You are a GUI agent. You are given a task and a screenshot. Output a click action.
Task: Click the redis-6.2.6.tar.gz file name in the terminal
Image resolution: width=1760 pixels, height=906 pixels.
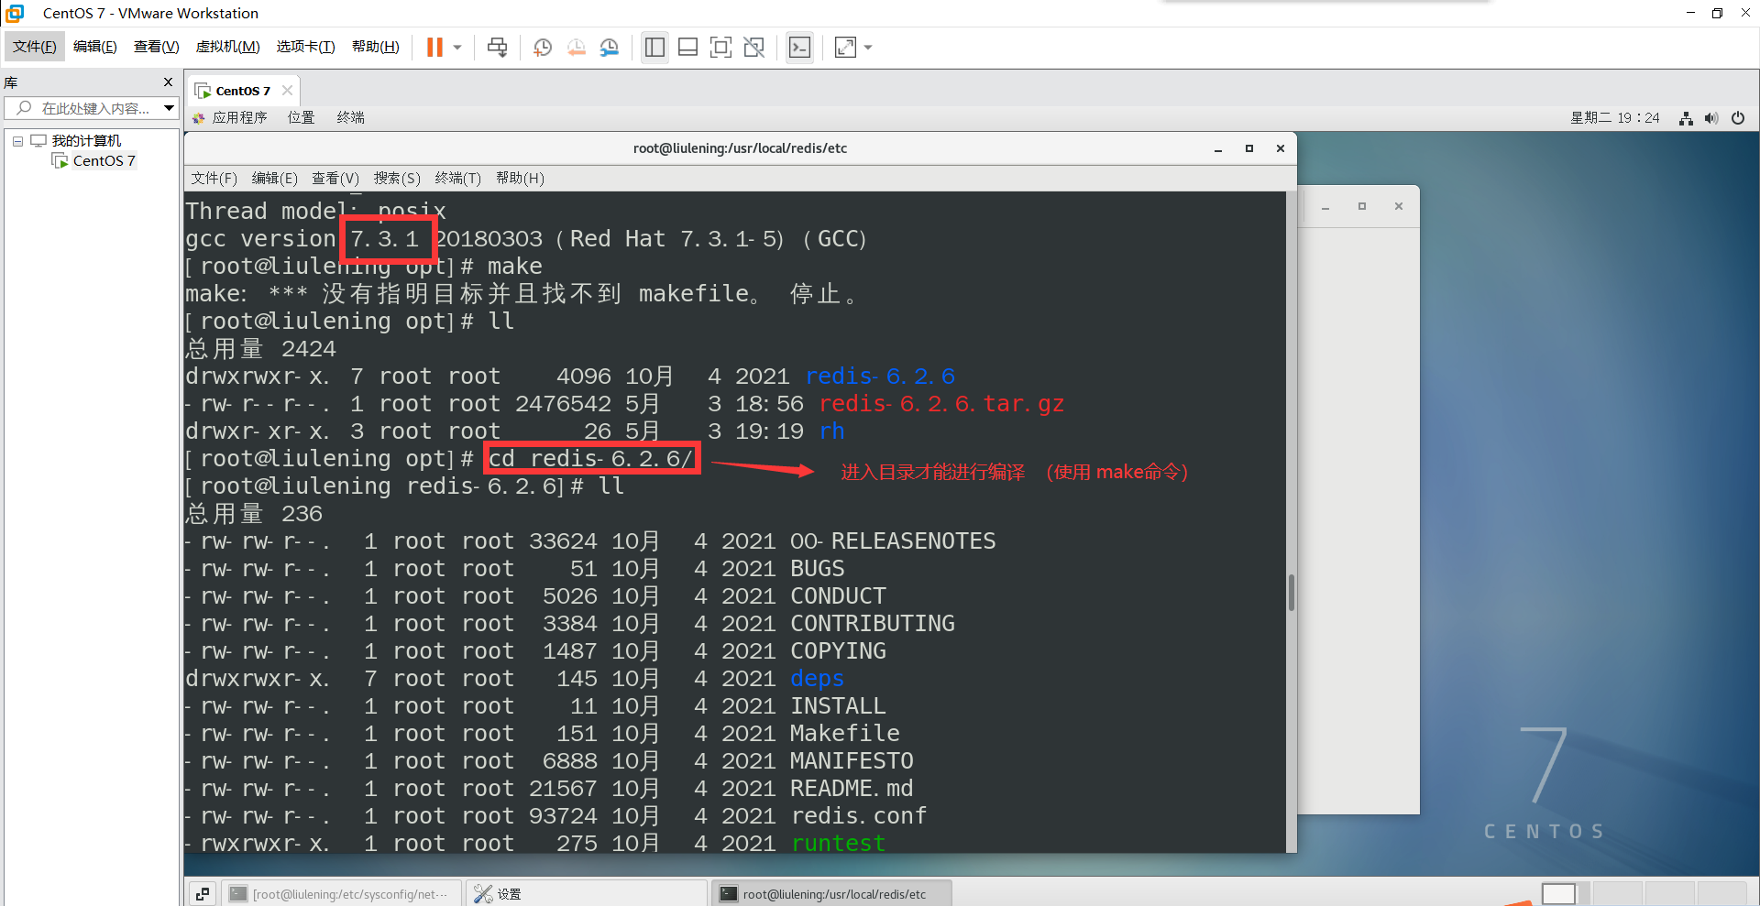pos(941,404)
